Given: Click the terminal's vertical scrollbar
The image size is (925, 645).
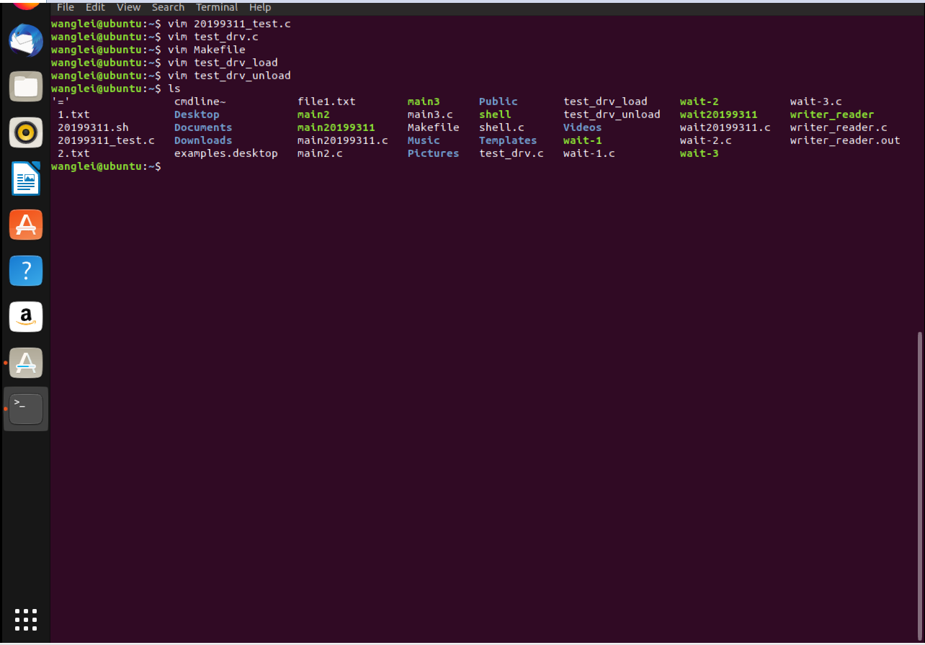Looking at the screenshot, I should [x=920, y=482].
